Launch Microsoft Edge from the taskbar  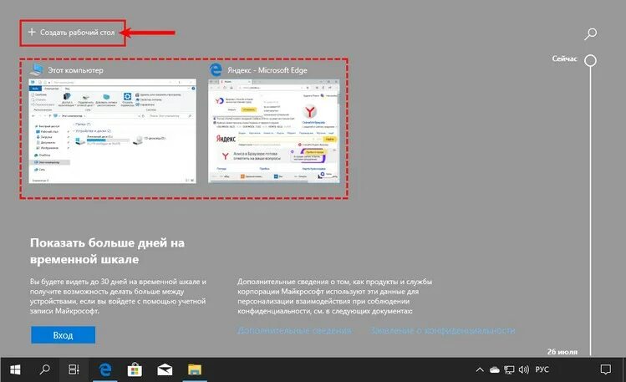coord(104,369)
